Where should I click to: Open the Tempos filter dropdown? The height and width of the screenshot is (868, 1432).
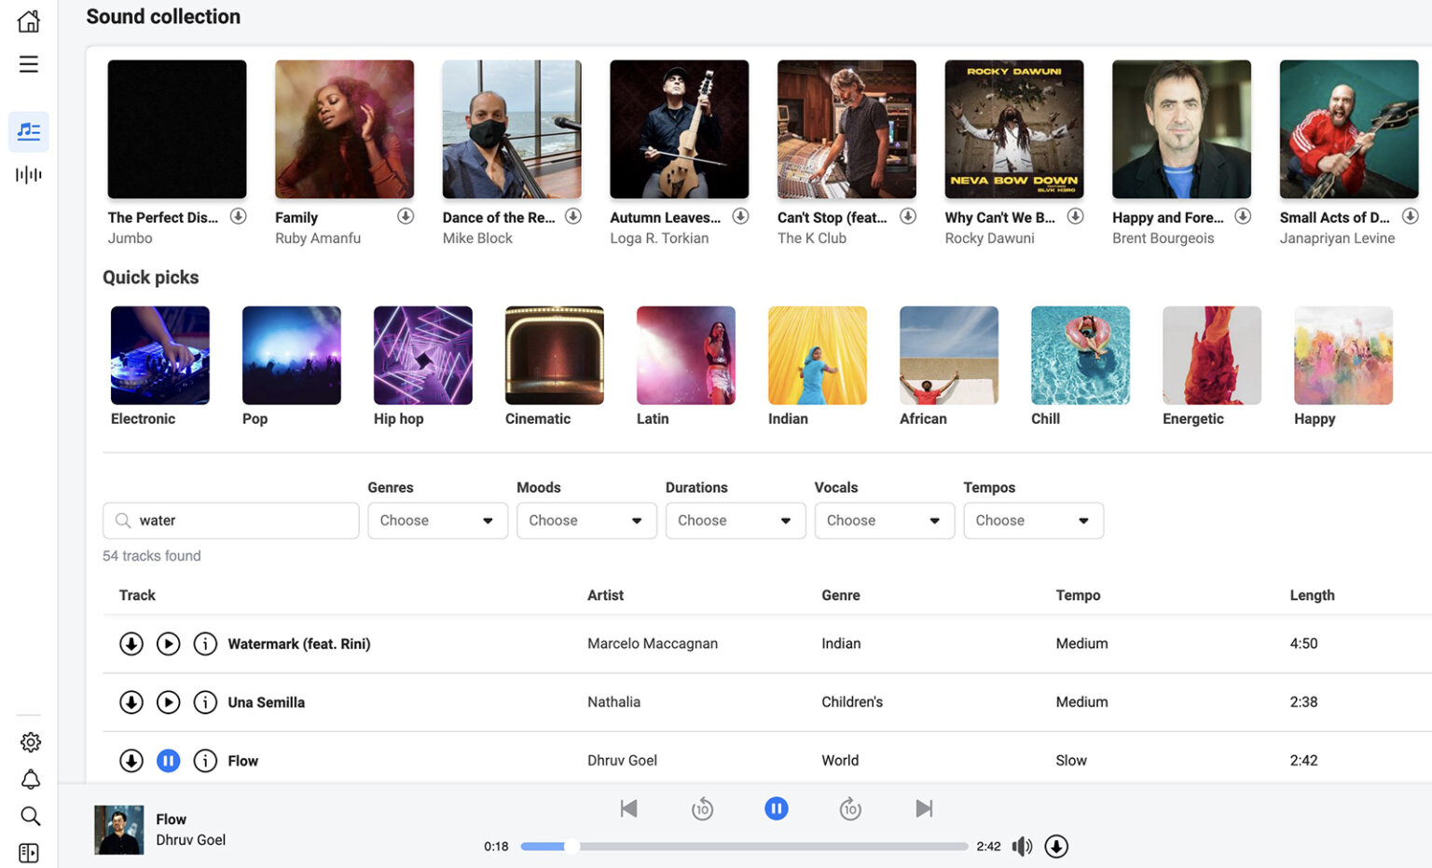pyautogui.click(x=1033, y=520)
